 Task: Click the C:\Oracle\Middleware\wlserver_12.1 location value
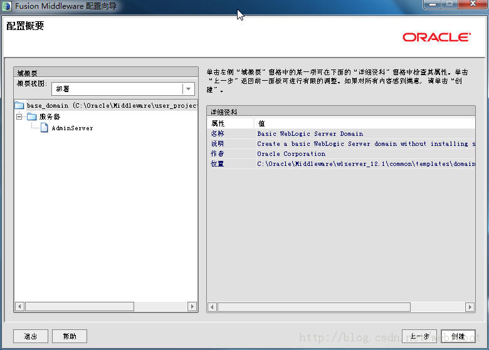pos(366,163)
